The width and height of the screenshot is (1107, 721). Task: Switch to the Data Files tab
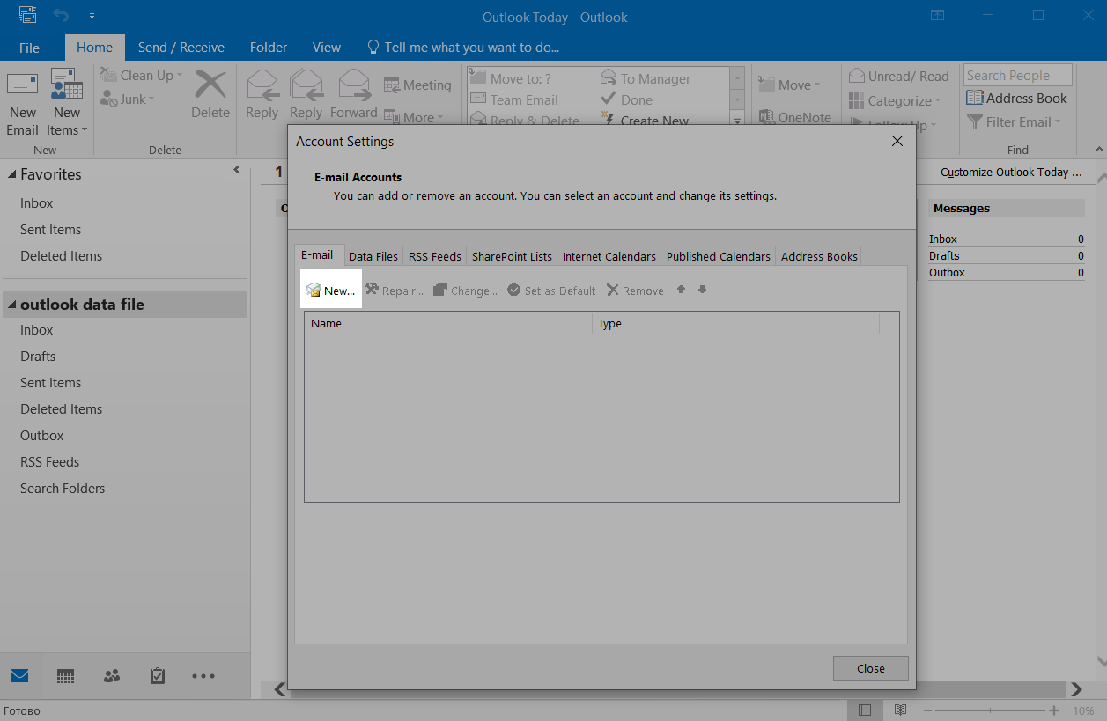[373, 256]
